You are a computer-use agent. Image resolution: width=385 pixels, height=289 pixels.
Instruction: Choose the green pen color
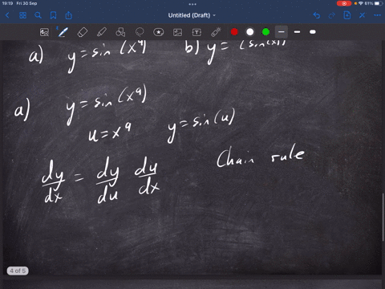pyautogui.click(x=265, y=32)
